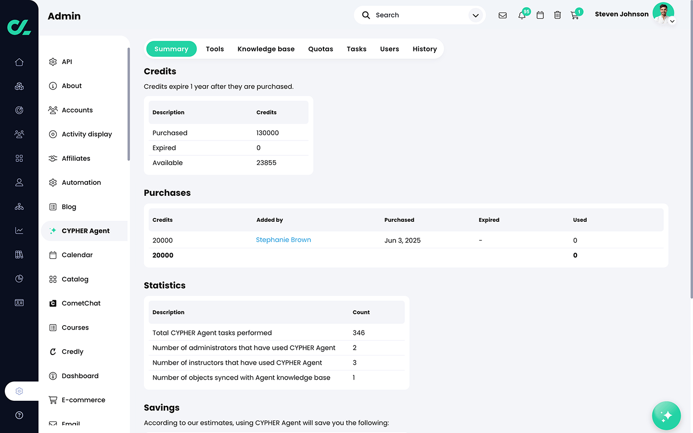
Task: Switch to the Knowledge base tab
Action: [x=266, y=49]
